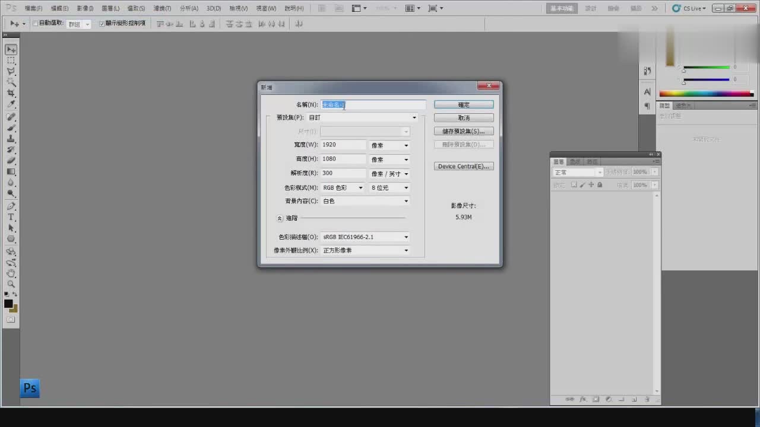Click the 名稱(N) name input field
760x427 pixels.
click(373, 104)
